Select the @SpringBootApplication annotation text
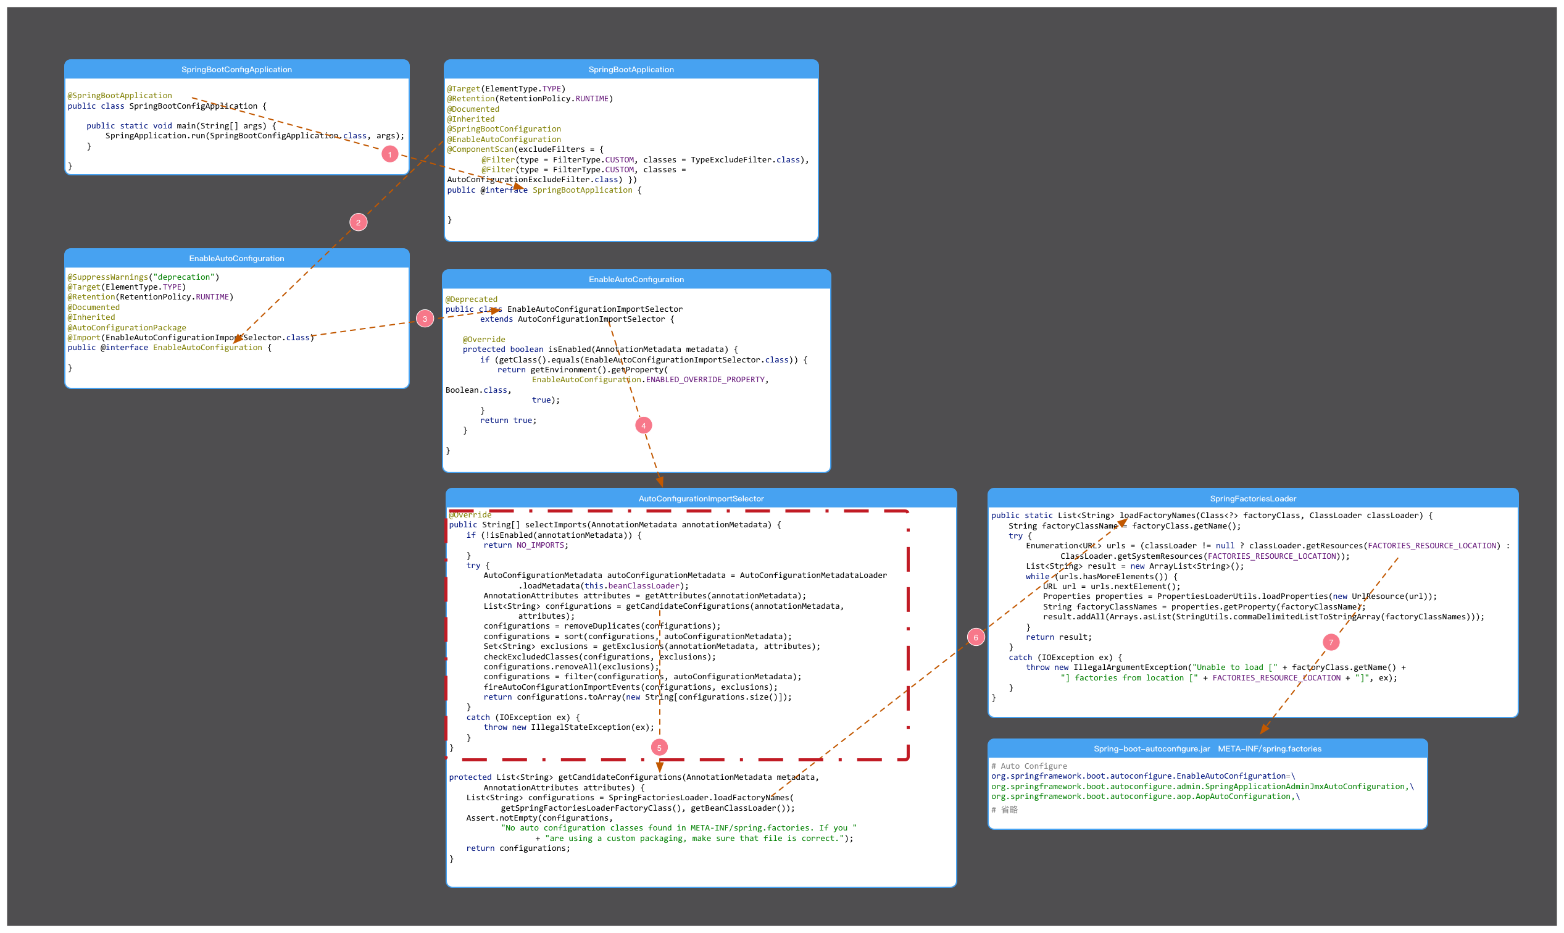The height and width of the screenshot is (933, 1564). pos(119,96)
